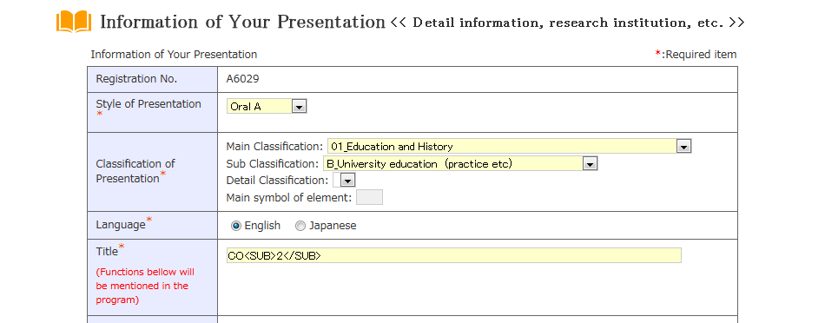Select the Japanese language radio button
825x323 pixels.
(x=300, y=226)
